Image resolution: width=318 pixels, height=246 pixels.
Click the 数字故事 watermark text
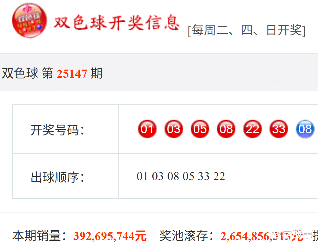tap(293, 234)
